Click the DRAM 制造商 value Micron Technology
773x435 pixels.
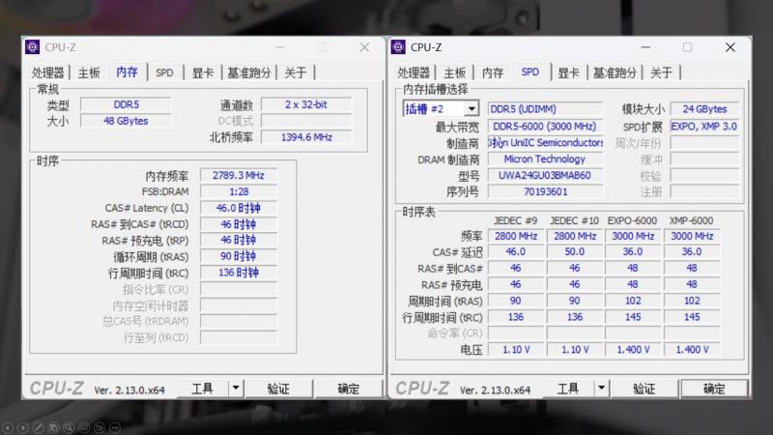click(545, 159)
